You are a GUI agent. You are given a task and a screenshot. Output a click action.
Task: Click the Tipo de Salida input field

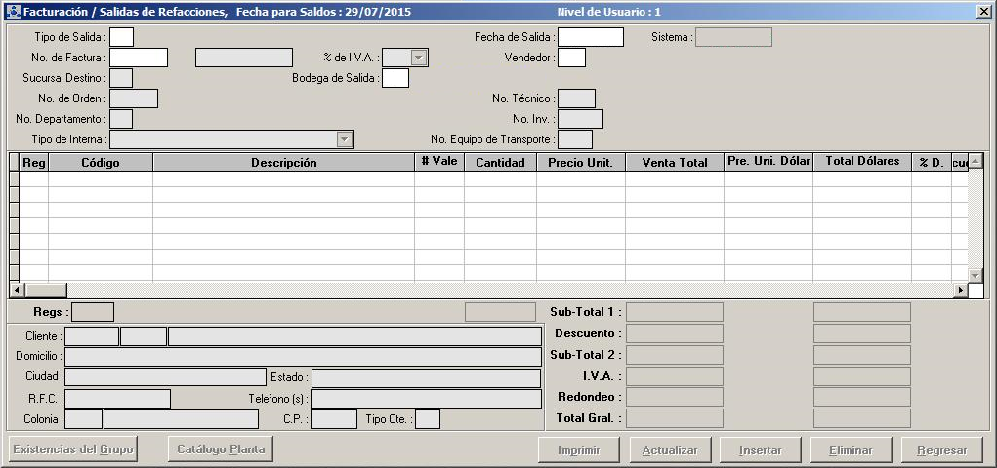[121, 37]
